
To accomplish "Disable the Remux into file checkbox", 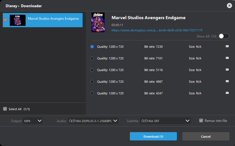I will (201, 121).
